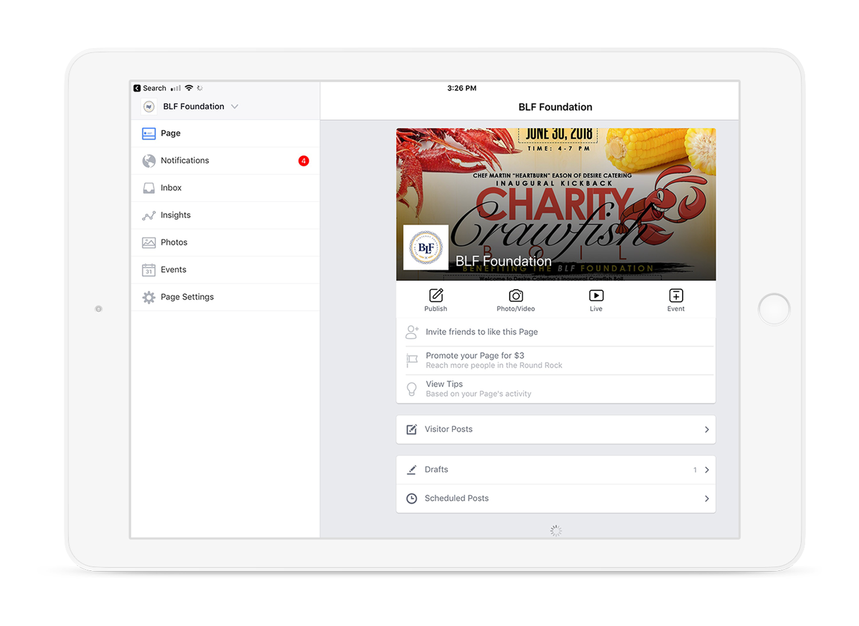Tap the Events calendar icon
The height and width of the screenshot is (626, 859).
pos(149,270)
